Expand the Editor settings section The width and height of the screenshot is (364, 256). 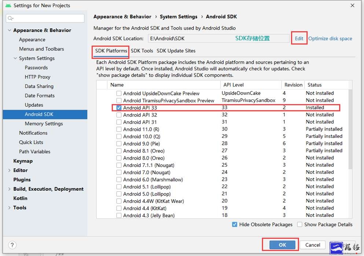point(10,170)
